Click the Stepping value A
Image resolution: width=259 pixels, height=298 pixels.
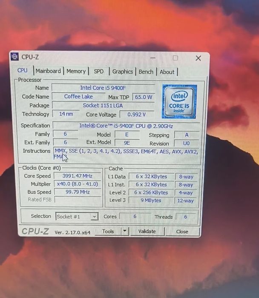pyautogui.click(x=187, y=135)
